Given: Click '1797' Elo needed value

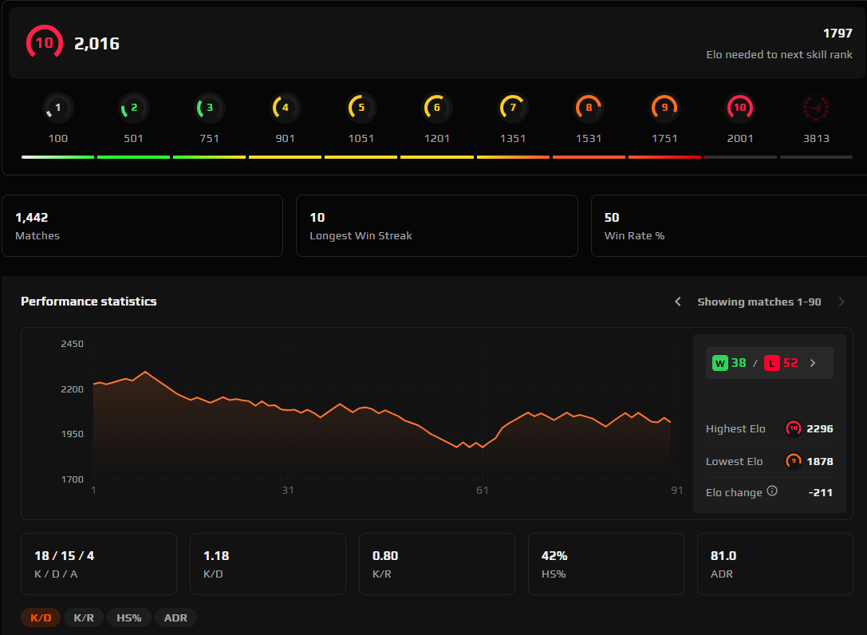Looking at the screenshot, I should click(837, 34).
